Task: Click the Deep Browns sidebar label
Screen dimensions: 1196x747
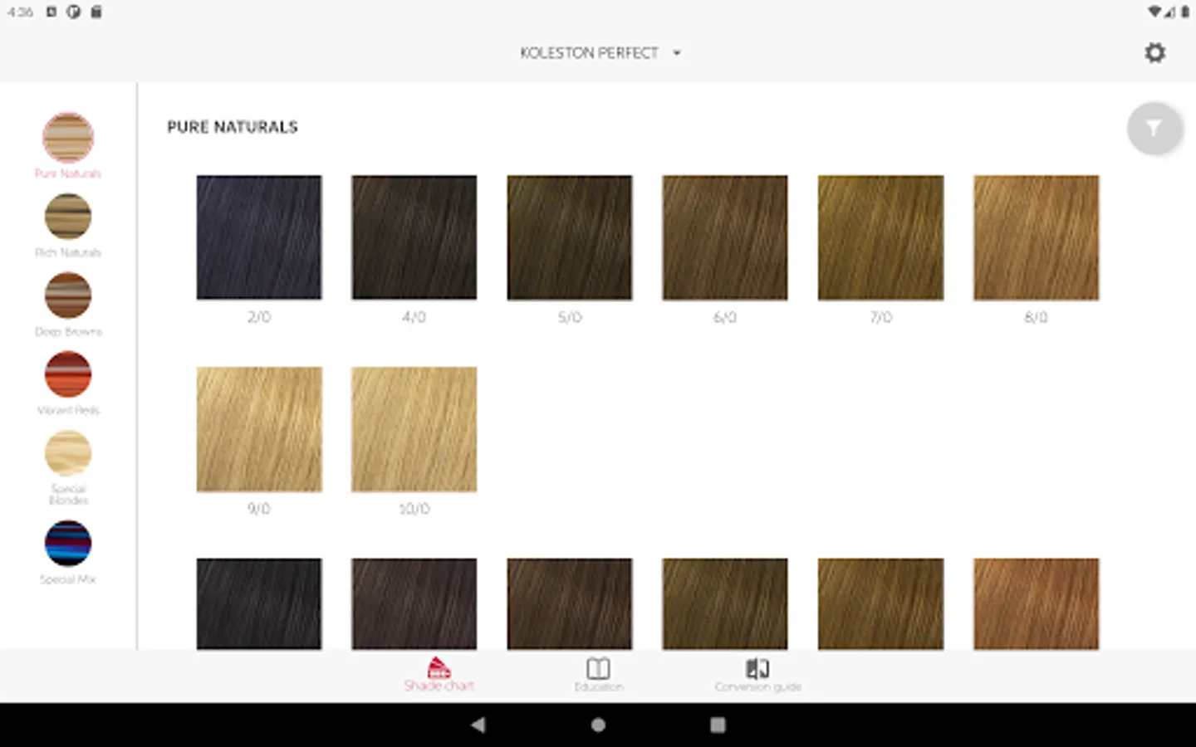Action: (68, 331)
